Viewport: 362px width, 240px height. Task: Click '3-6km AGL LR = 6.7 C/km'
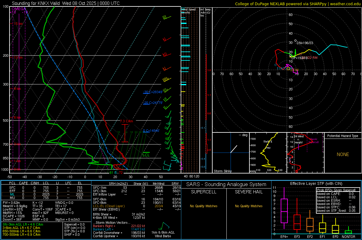click(21, 228)
